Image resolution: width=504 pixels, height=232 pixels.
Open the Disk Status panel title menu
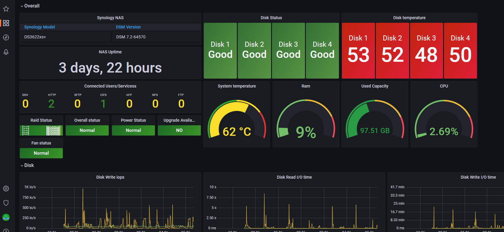[271, 18]
